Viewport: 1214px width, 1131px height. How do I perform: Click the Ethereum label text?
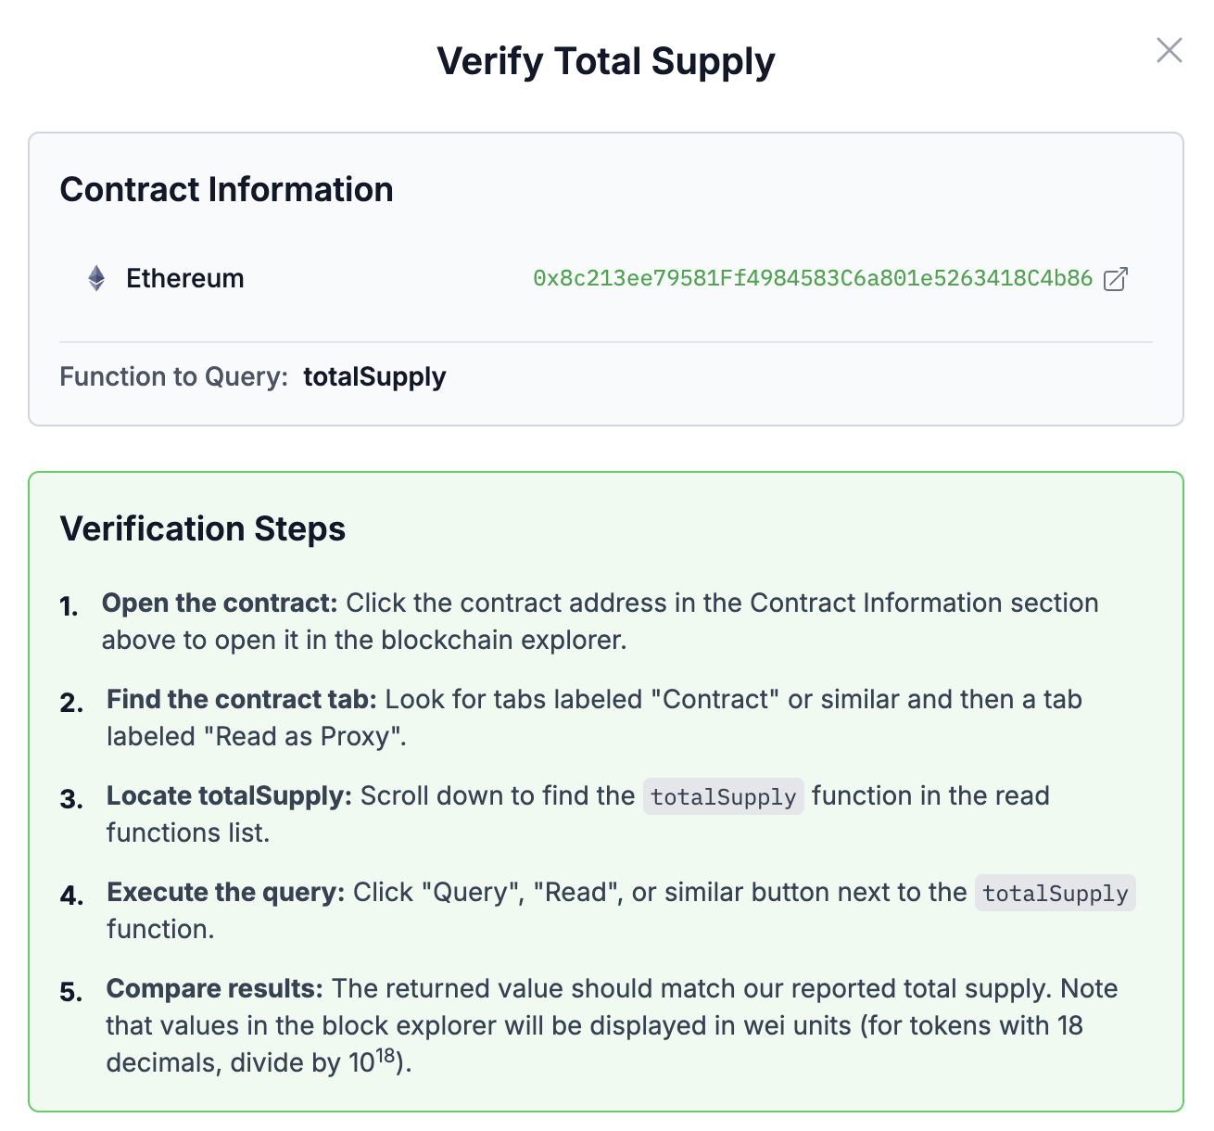tap(184, 278)
